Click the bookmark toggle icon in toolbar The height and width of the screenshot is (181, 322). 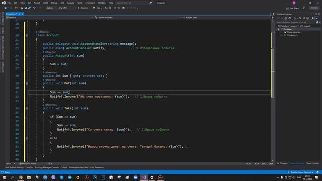(123, 8)
